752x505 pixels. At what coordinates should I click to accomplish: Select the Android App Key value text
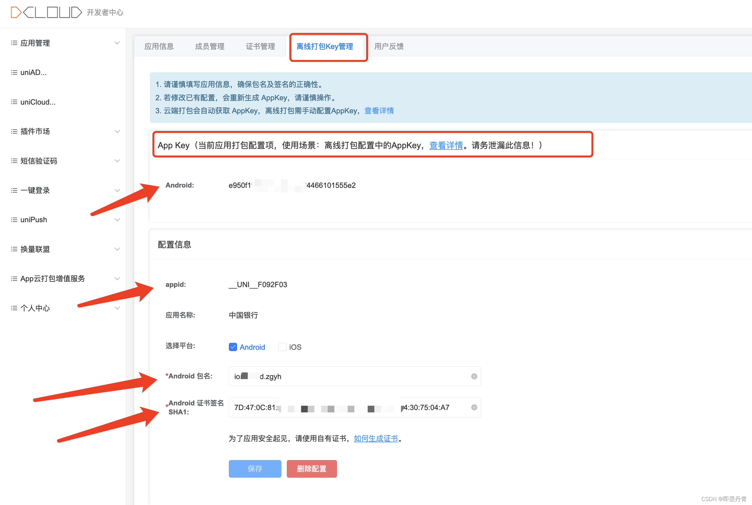coord(292,185)
